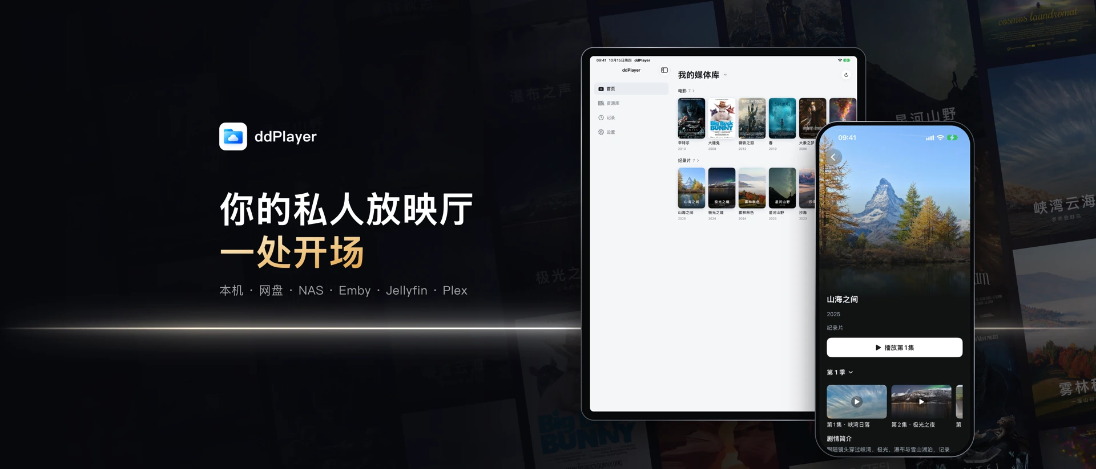Image resolution: width=1096 pixels, height=469 pixels.
Task: Click the Emby word in the subtitle
Action: pos(354,291)
